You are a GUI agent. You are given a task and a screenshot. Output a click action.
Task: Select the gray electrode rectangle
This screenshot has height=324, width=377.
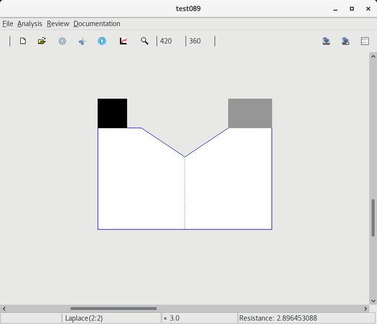coord(250,113)
